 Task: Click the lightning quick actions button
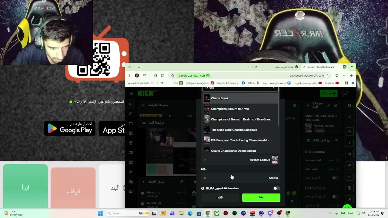(350, 143)
